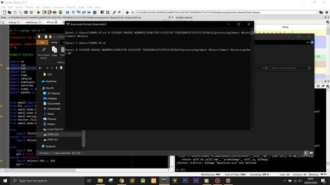
Task: Click the Anaconda Prompt vertical scrollbar
Action: pyautogui.click(x=252, y=80)
